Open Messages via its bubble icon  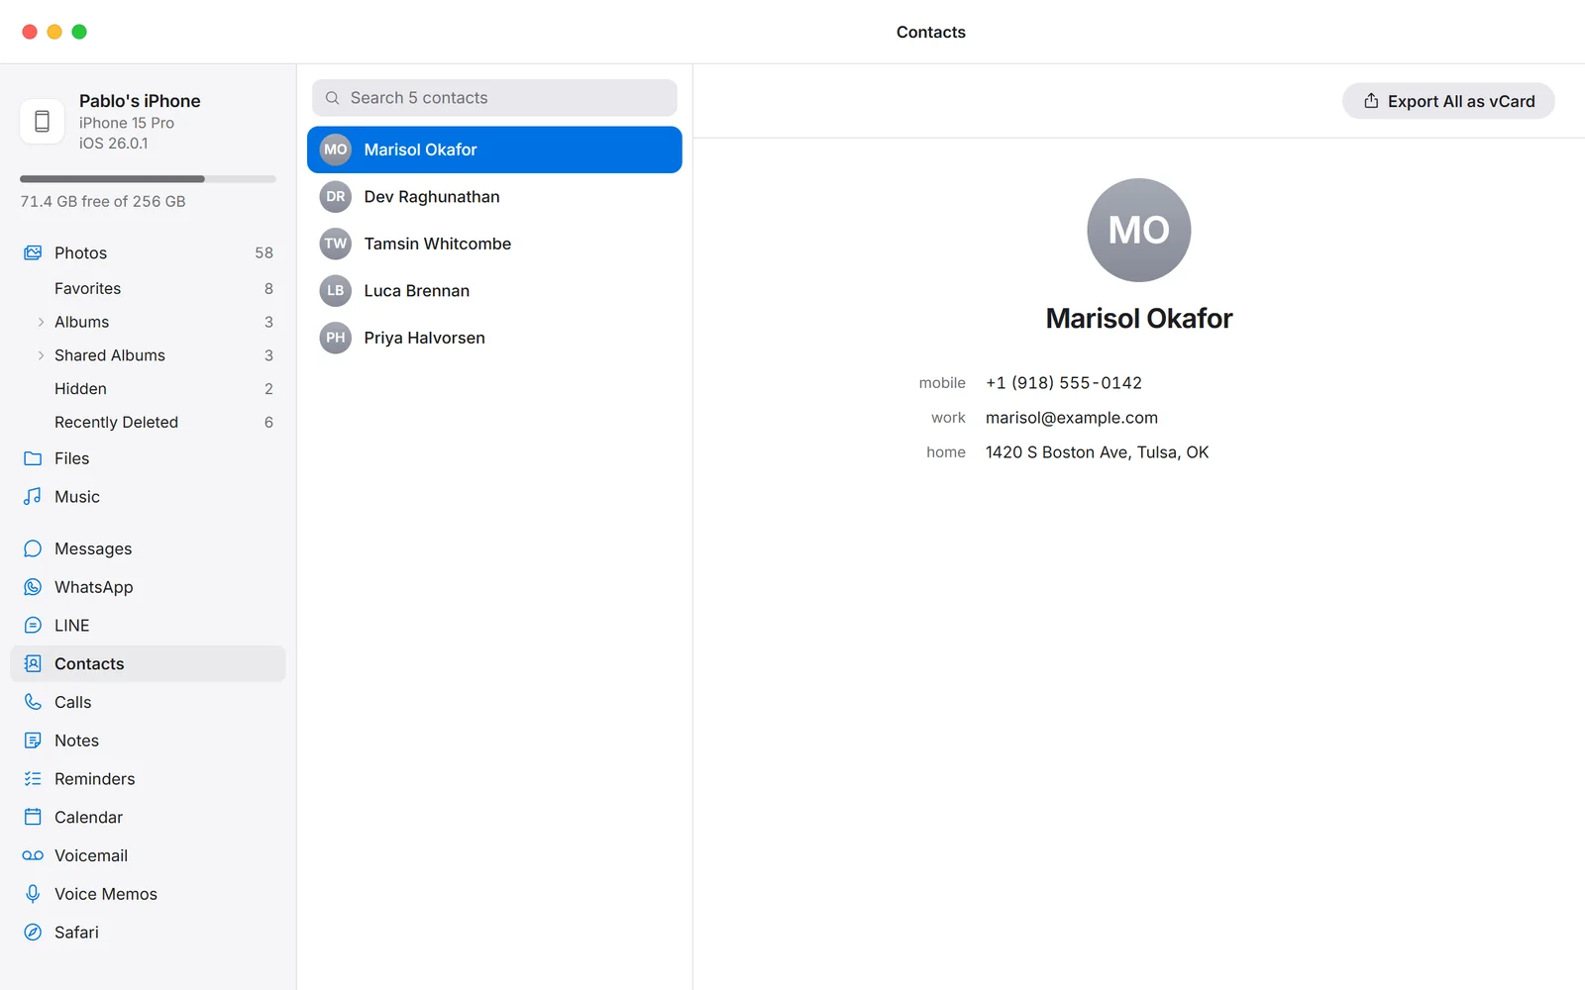coord(33,548)
